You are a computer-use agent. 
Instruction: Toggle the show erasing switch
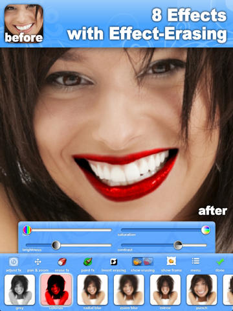142,262
